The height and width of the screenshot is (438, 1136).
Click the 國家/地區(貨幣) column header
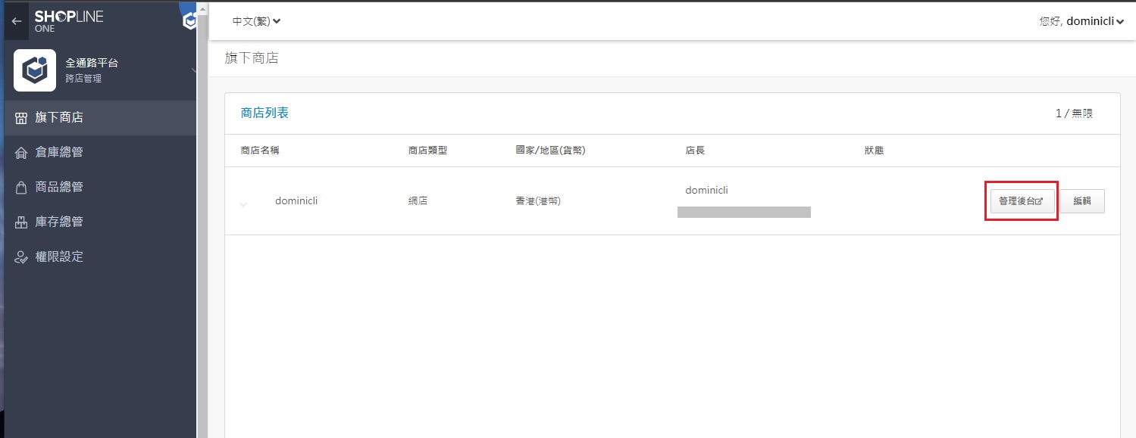550,151
